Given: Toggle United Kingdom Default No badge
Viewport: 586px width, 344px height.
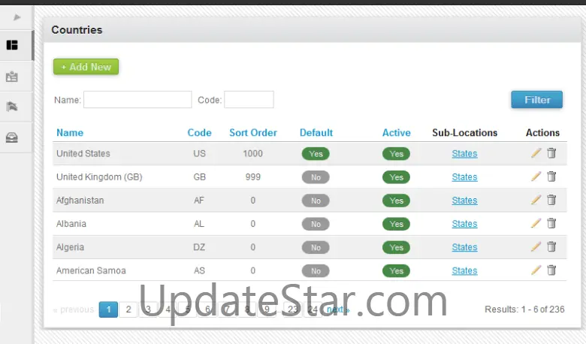Looking at the screenshot, I should pyautogui.click(x=316, y=177).
